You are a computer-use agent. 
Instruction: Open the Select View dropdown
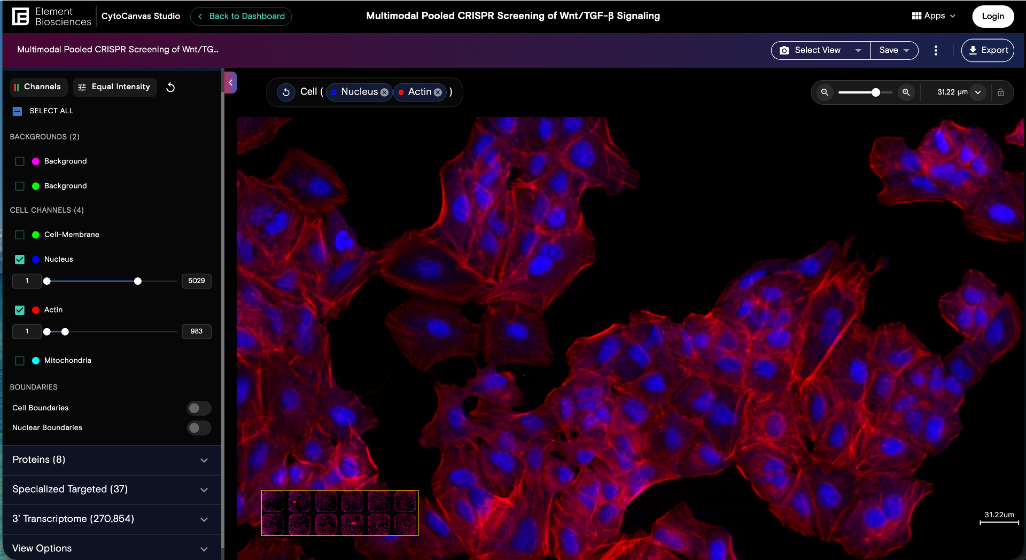821,50
